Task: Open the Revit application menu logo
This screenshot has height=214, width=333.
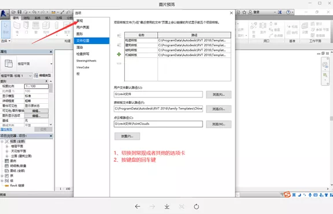Action: click(4, 14)
